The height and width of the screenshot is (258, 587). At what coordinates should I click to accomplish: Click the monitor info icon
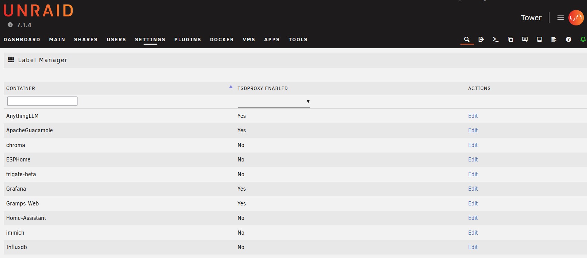[x=539, y=40]
